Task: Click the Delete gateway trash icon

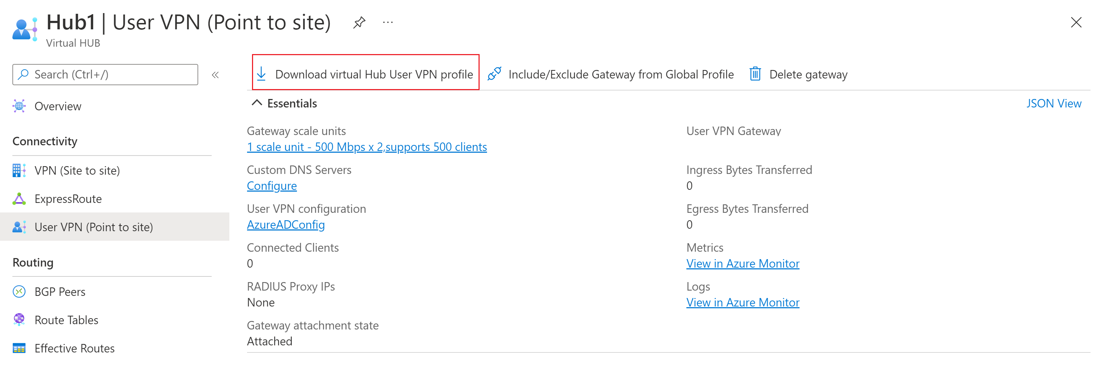Action: coord(755,74)
